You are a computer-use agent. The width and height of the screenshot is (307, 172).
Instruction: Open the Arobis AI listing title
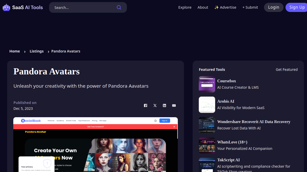pyautogui.click(x=226, y=101)
